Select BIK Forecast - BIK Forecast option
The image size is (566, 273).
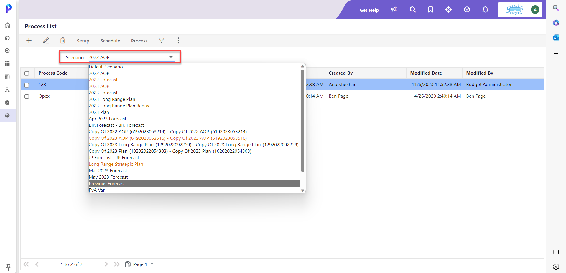click(194, 125)
